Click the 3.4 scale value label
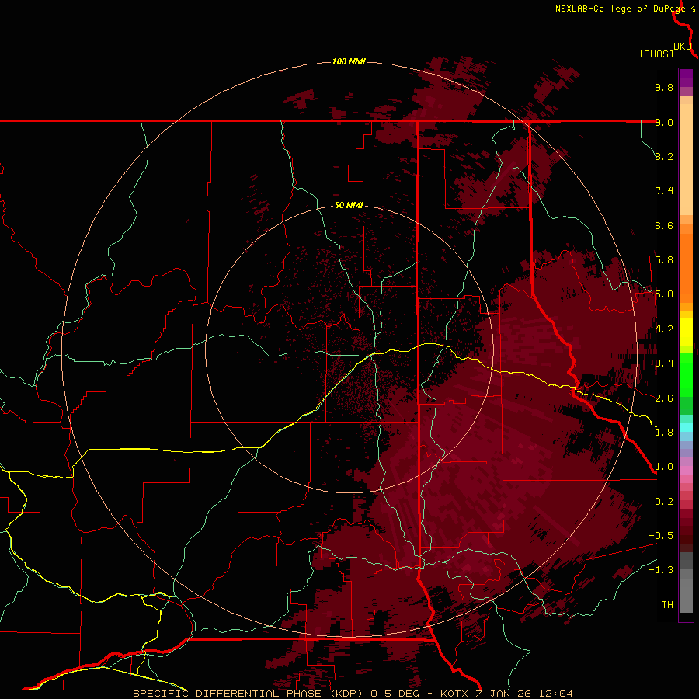The image size is (699, 699). (x=664, y=363)
